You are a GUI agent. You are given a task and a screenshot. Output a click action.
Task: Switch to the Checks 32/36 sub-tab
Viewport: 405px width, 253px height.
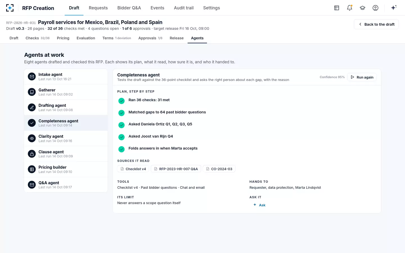[37, 38]
